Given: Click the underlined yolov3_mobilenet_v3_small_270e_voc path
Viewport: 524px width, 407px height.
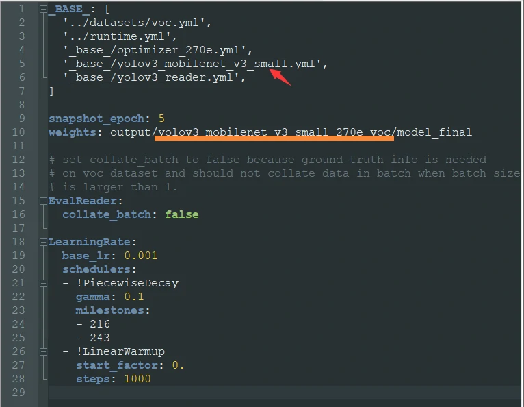Looking at the screenshot, I should pos(274,132).
